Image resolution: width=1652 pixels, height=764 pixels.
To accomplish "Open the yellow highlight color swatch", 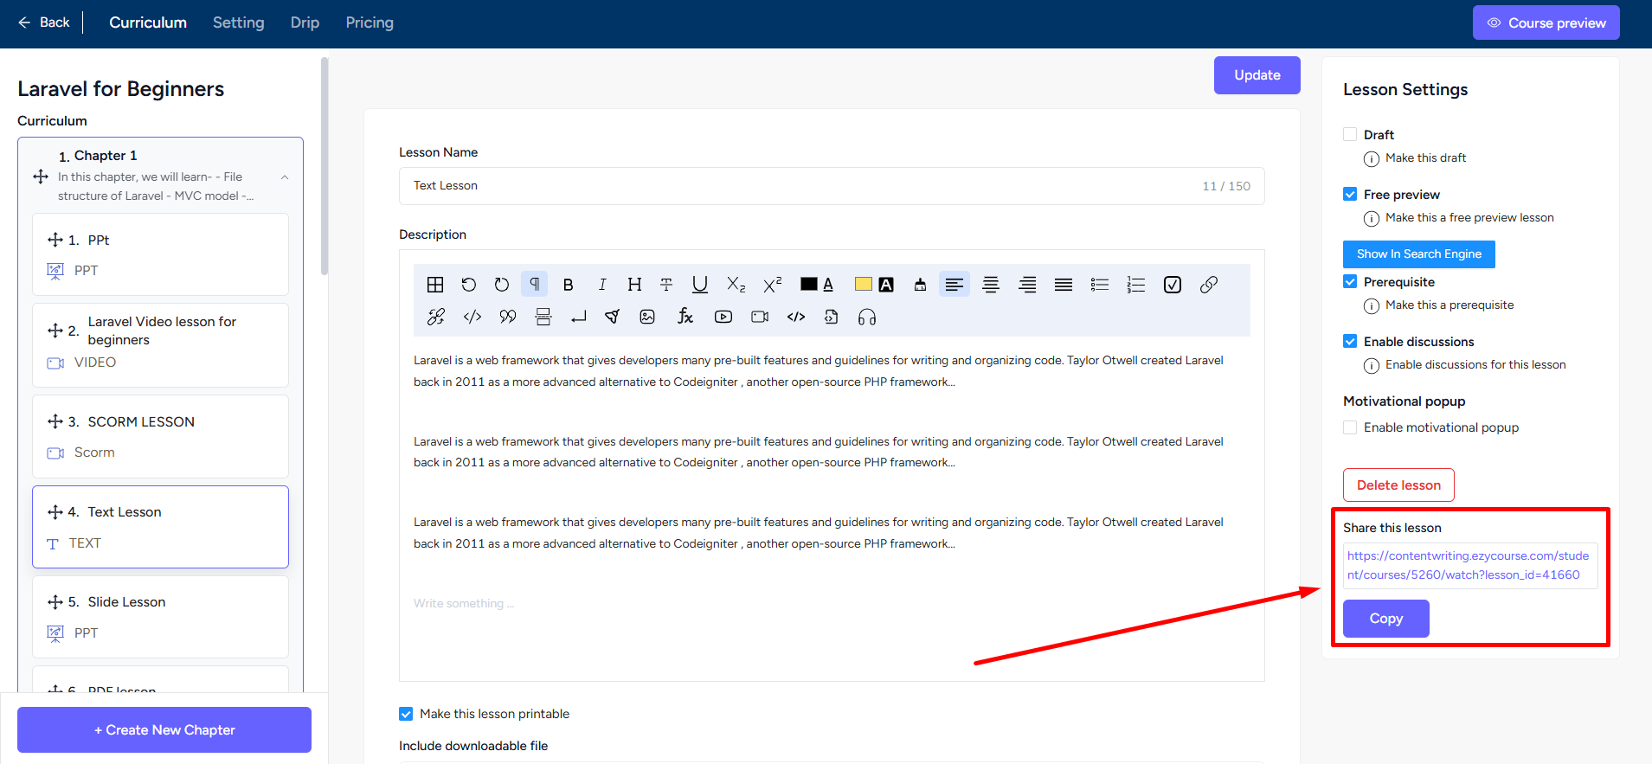I will (864, 284).
